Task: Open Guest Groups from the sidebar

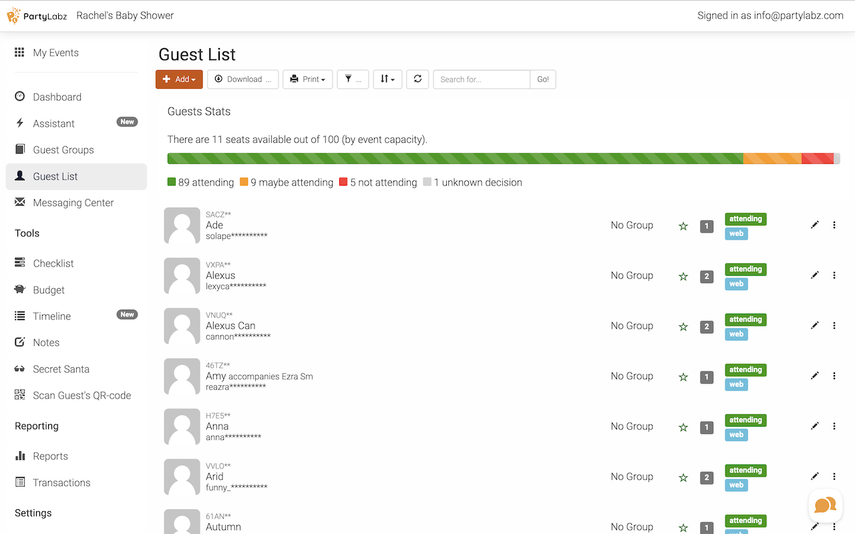Action: (x=63, y=150)
